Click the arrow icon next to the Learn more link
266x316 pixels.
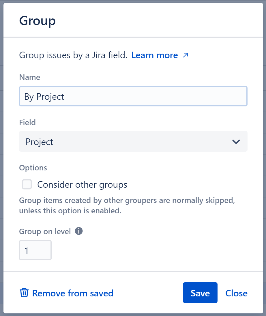tap(186, 55)
